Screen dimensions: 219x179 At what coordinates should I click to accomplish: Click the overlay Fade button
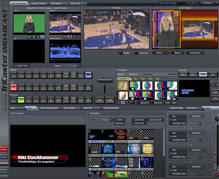tap(215, 92)
